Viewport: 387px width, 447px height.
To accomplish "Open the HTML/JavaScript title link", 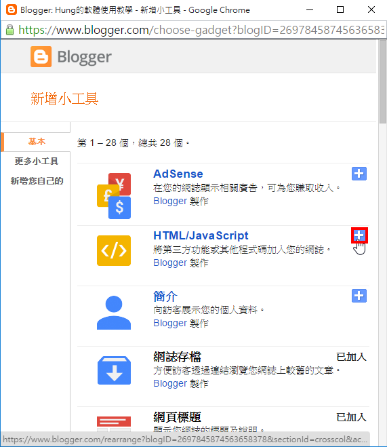I will (201, 235).
